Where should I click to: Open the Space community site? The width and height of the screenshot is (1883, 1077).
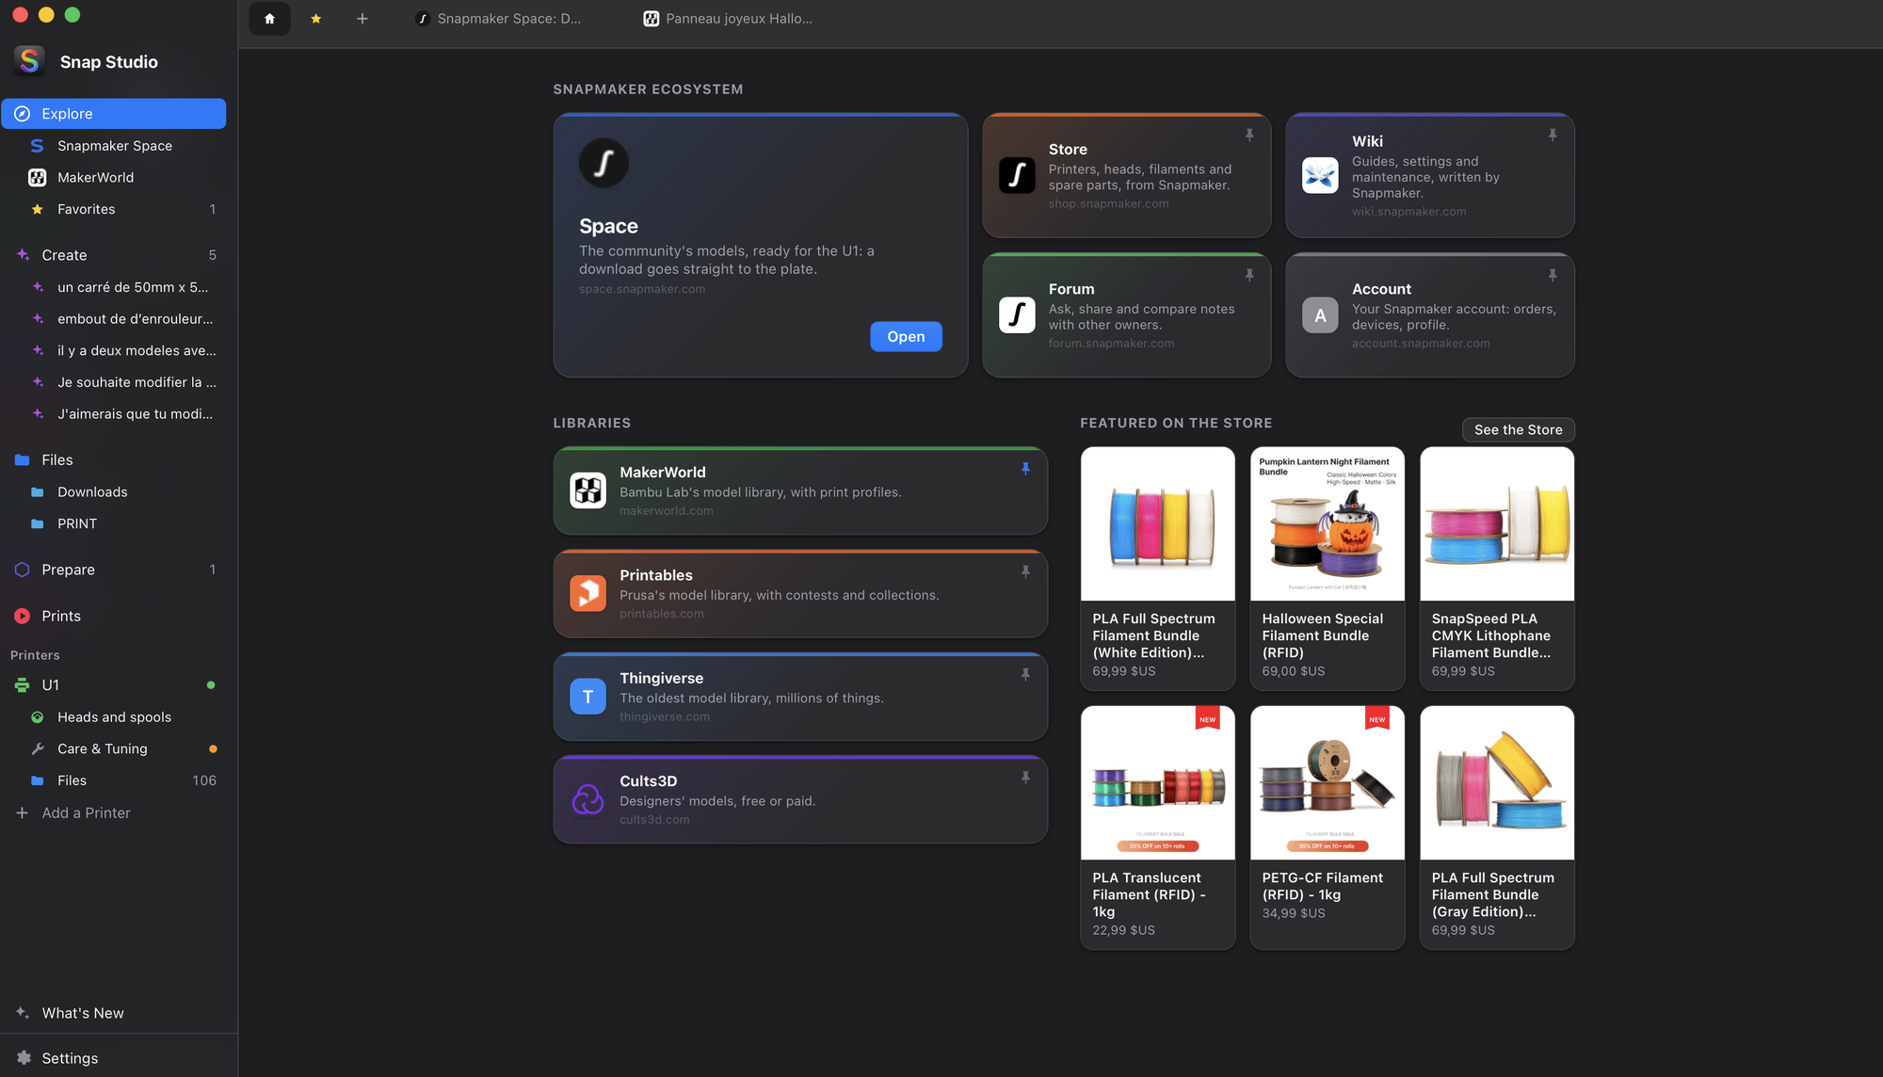tap(906, 337)
